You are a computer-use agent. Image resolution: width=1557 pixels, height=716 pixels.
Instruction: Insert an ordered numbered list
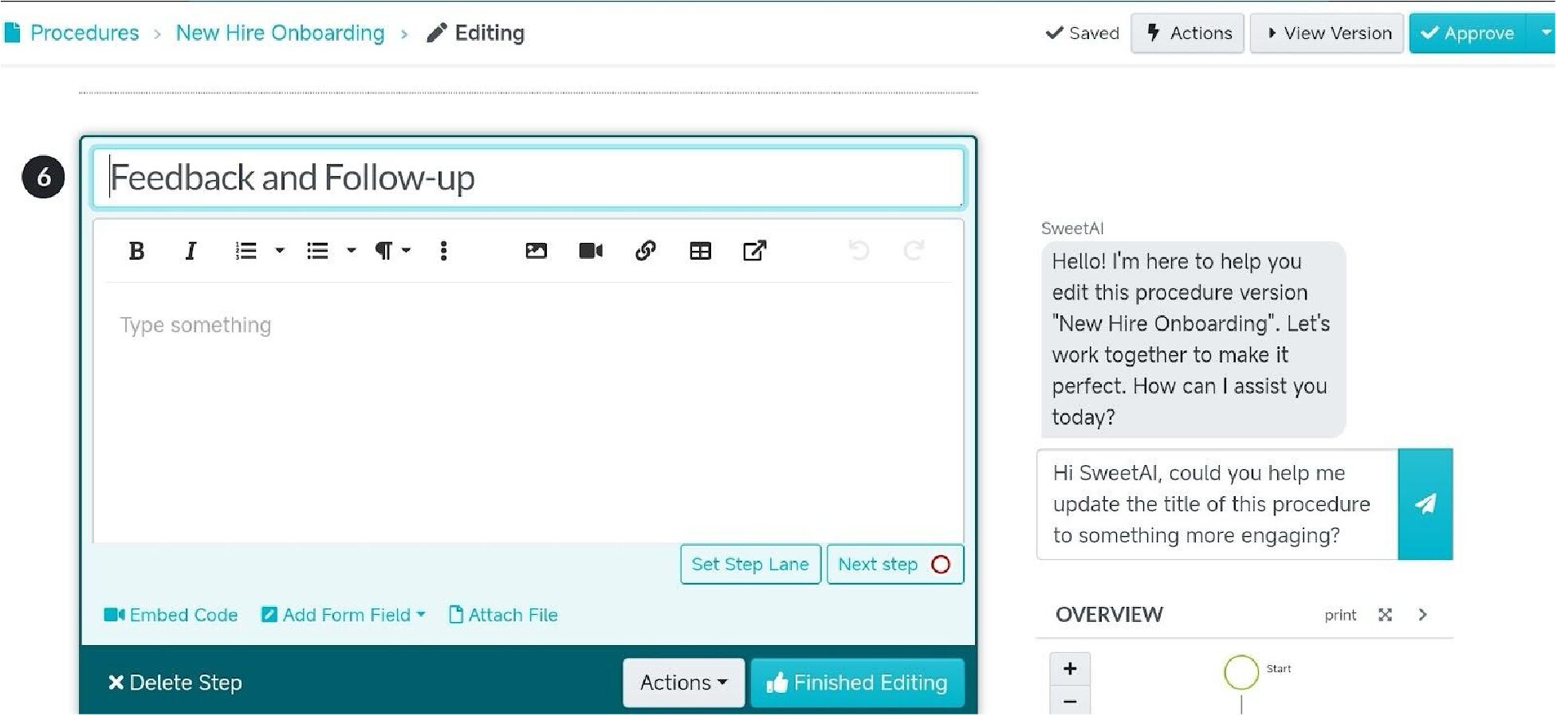coord(246,251)
